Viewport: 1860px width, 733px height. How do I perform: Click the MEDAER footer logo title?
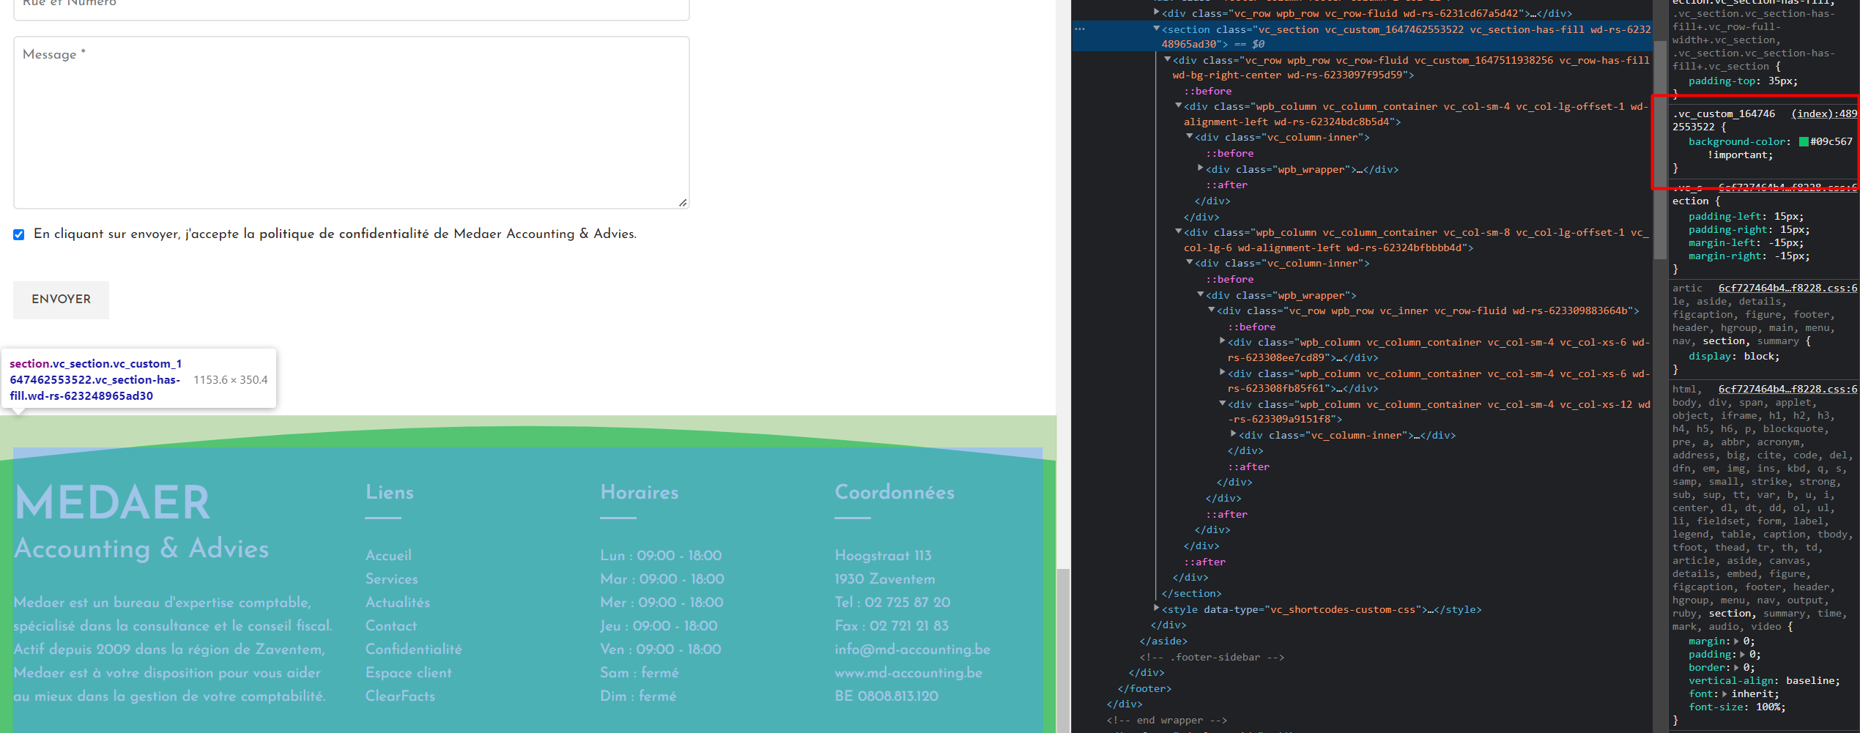113,502
